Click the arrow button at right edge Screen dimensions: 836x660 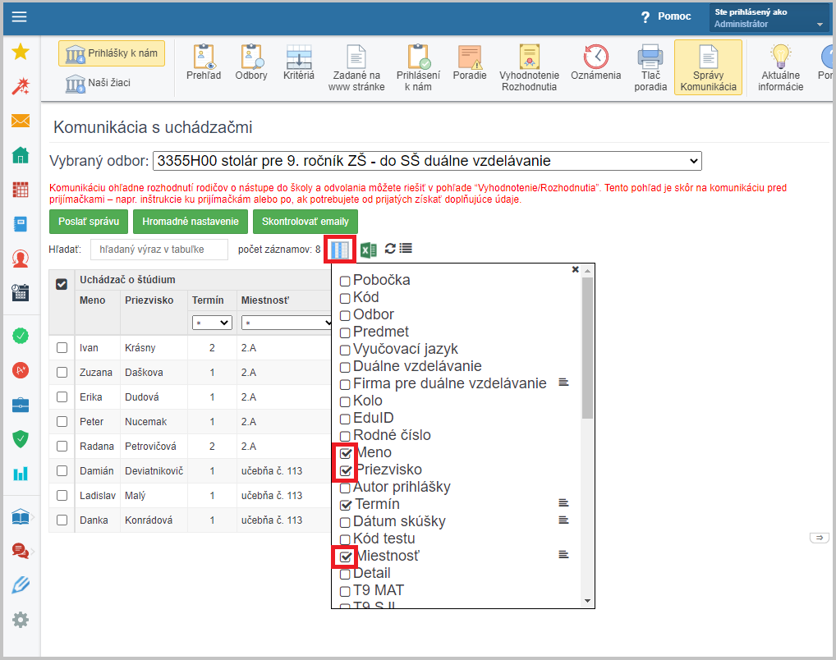coord(819,538)
